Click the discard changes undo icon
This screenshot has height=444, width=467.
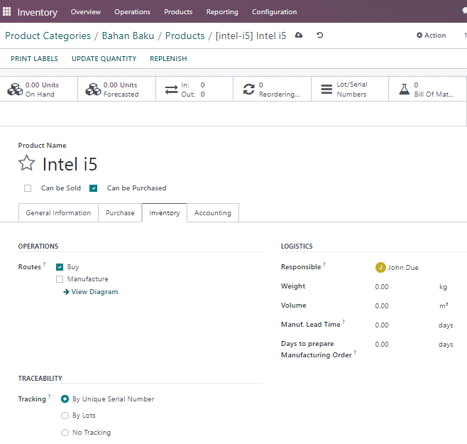coord(320,36)
